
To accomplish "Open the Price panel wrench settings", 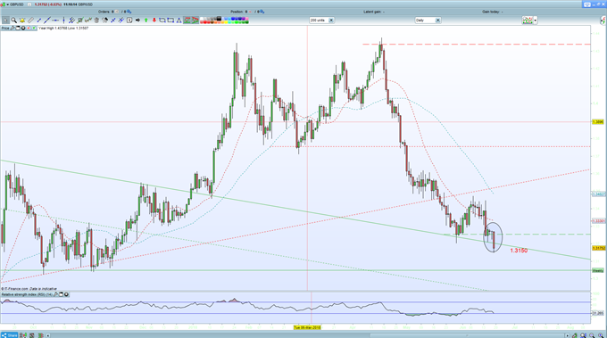I will [12, 28].
